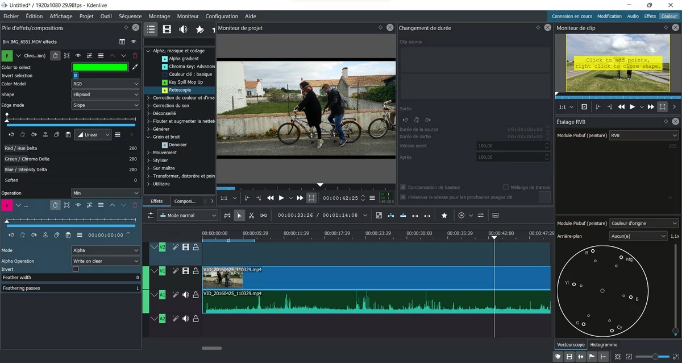
Task: Open the Arrière-plan dropdown
Action: click(638, 236)
